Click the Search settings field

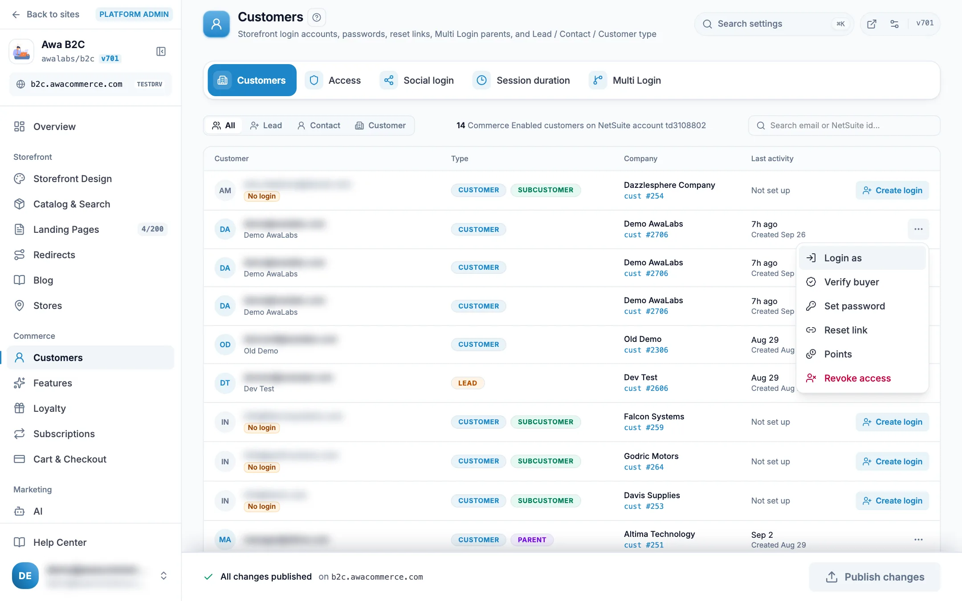(x=774, y=24)
